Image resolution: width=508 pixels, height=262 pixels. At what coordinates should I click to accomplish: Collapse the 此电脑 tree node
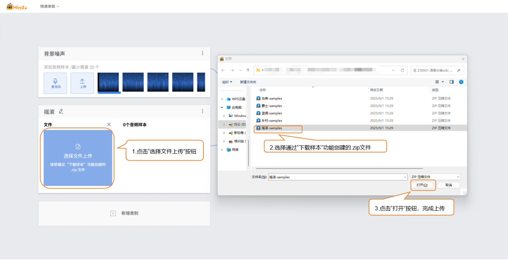[222, 108]
